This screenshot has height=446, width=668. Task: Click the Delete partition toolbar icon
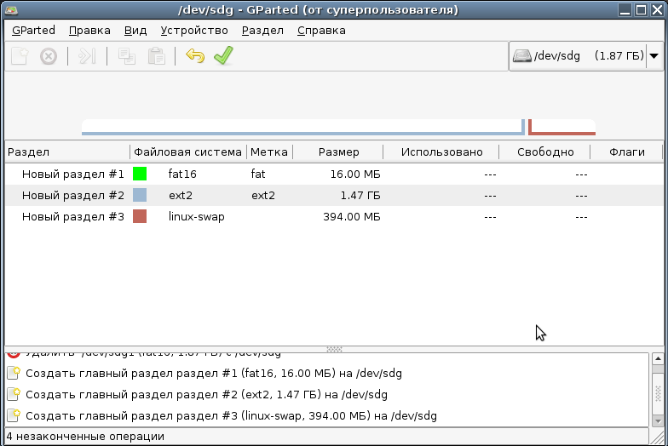[49, 56]
